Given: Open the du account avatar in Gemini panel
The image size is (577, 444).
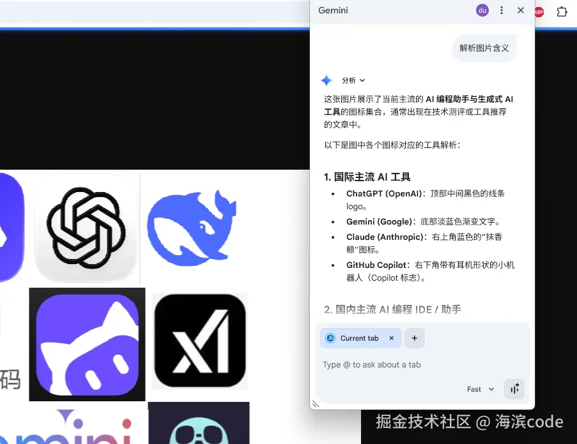Looking at the screenshot, I should point(482,10).
